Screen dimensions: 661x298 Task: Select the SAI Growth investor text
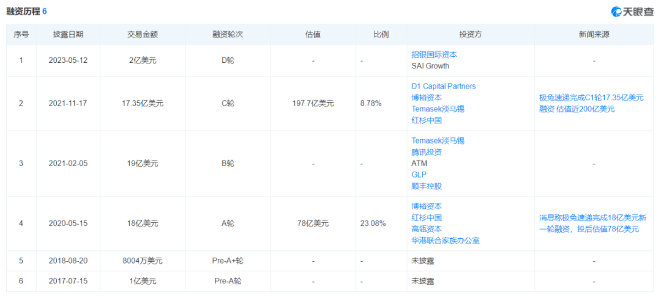pyautogui.click(x=430, y=65)
